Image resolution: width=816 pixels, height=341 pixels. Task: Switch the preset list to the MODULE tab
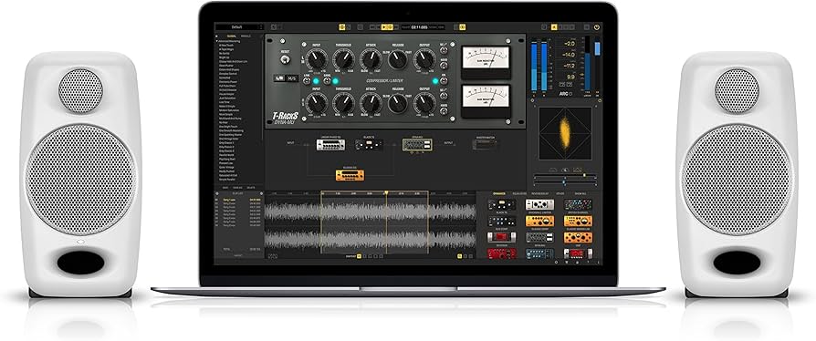coord(246,36)
